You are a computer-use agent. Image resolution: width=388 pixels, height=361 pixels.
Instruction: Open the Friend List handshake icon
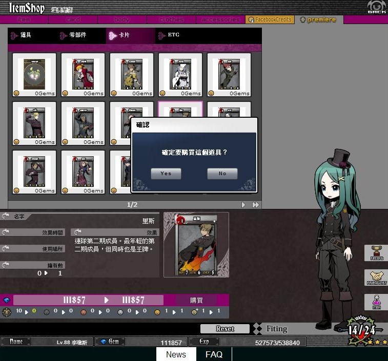pyautogui.click(x=376, y=277)
